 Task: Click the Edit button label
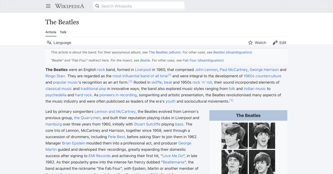(x=283, y=43)
